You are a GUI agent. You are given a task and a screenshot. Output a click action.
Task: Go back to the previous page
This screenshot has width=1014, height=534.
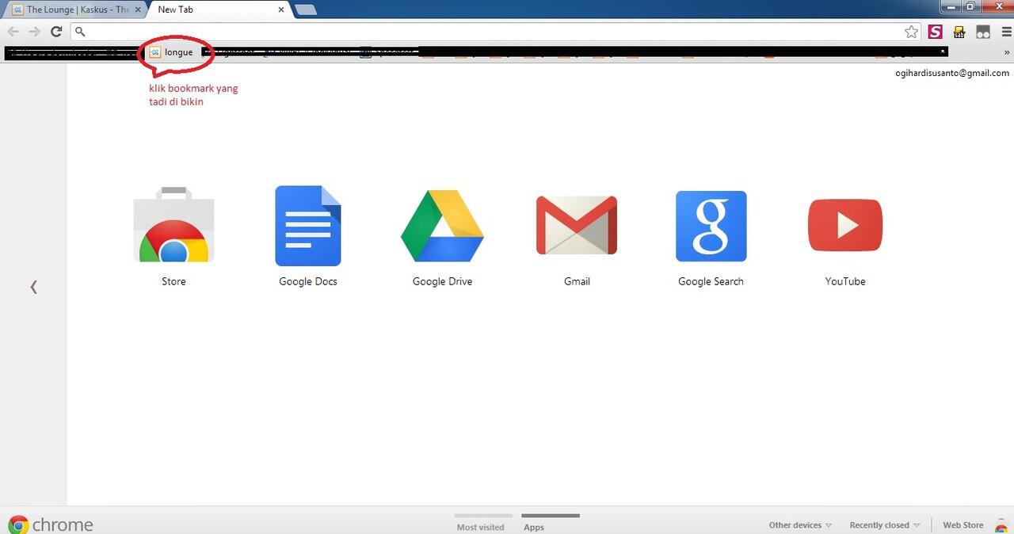13,32
